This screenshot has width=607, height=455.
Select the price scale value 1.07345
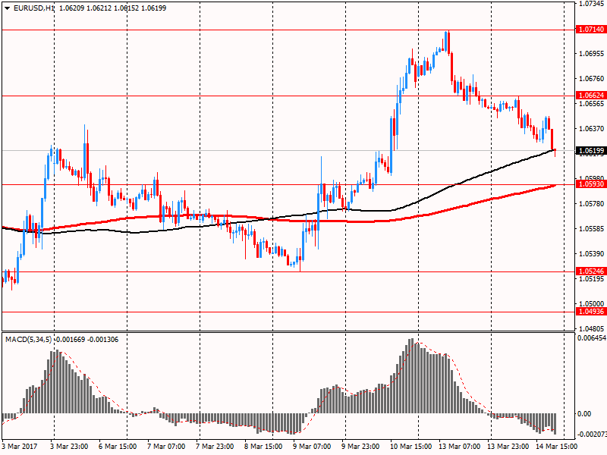click(592, 4)
